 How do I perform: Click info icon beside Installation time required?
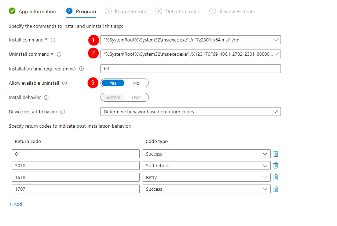81,69
